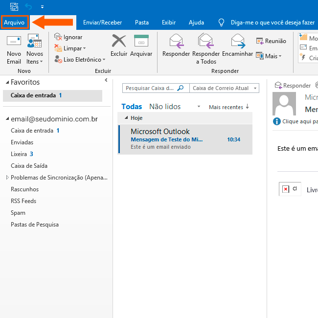Open the RSS Feeds folder

coord(23,201)
